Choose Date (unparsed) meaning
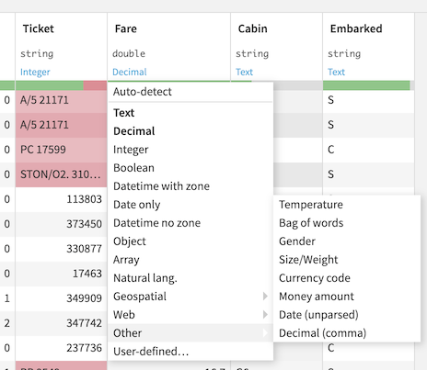Screen dimensions: 427x370 pos(347,315)
